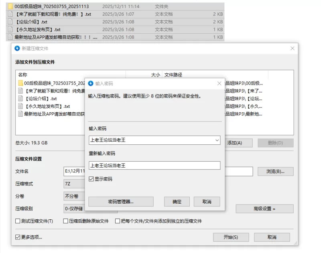Viewport: 321px width, 253px height.
Task: Uncheck the 更多选项 checkbox
Action: 18,237
